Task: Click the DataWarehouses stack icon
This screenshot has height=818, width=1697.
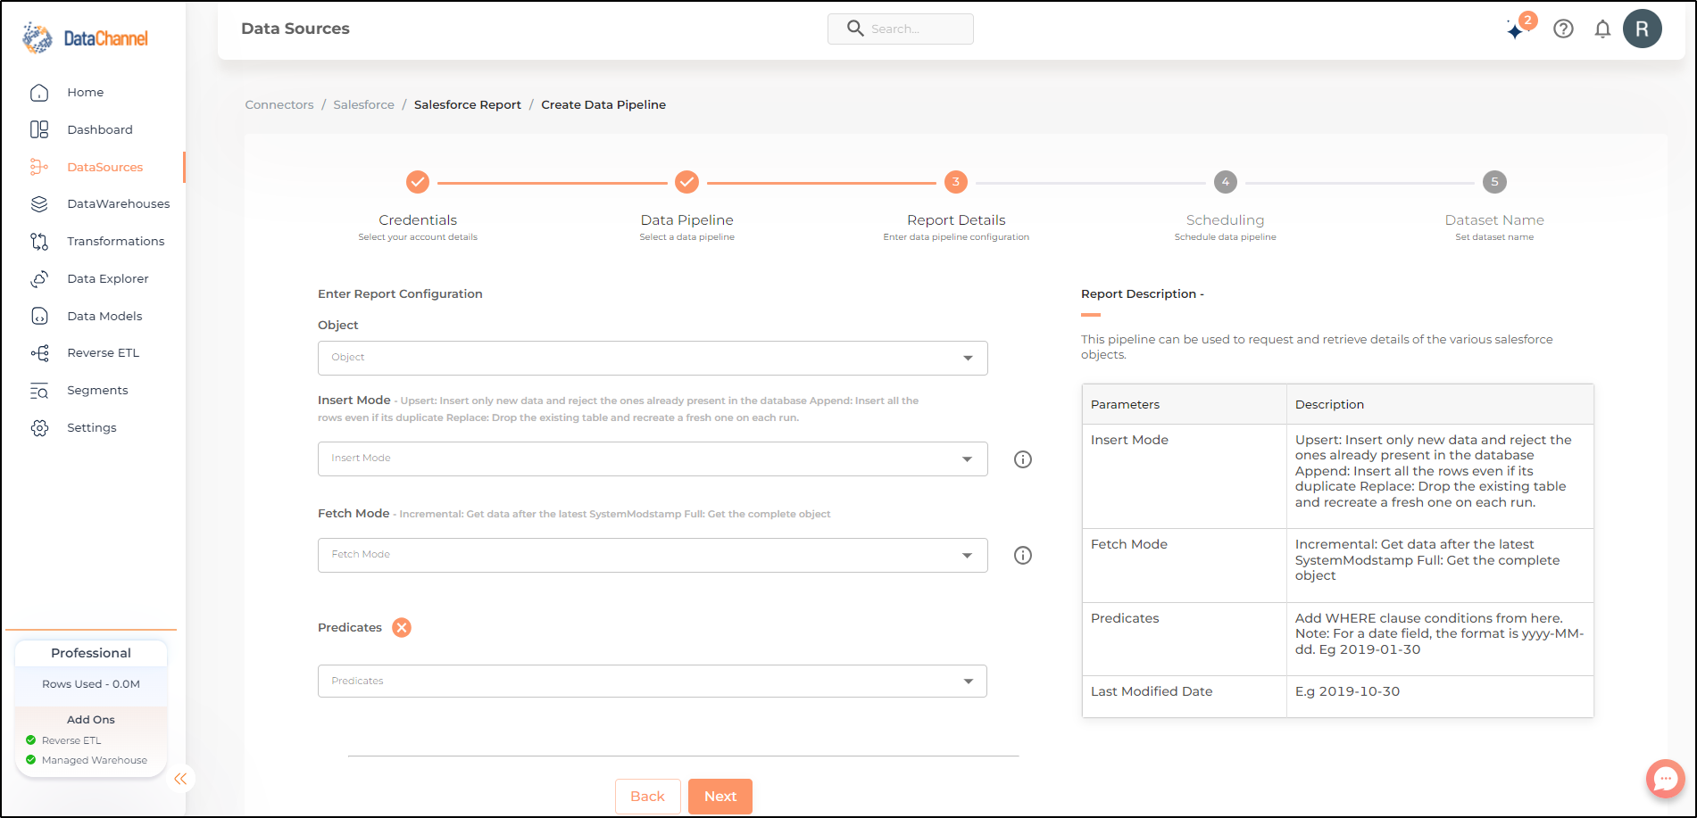Action: point(39,204)
